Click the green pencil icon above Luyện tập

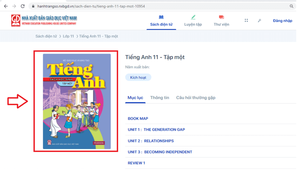coord(193,17)
